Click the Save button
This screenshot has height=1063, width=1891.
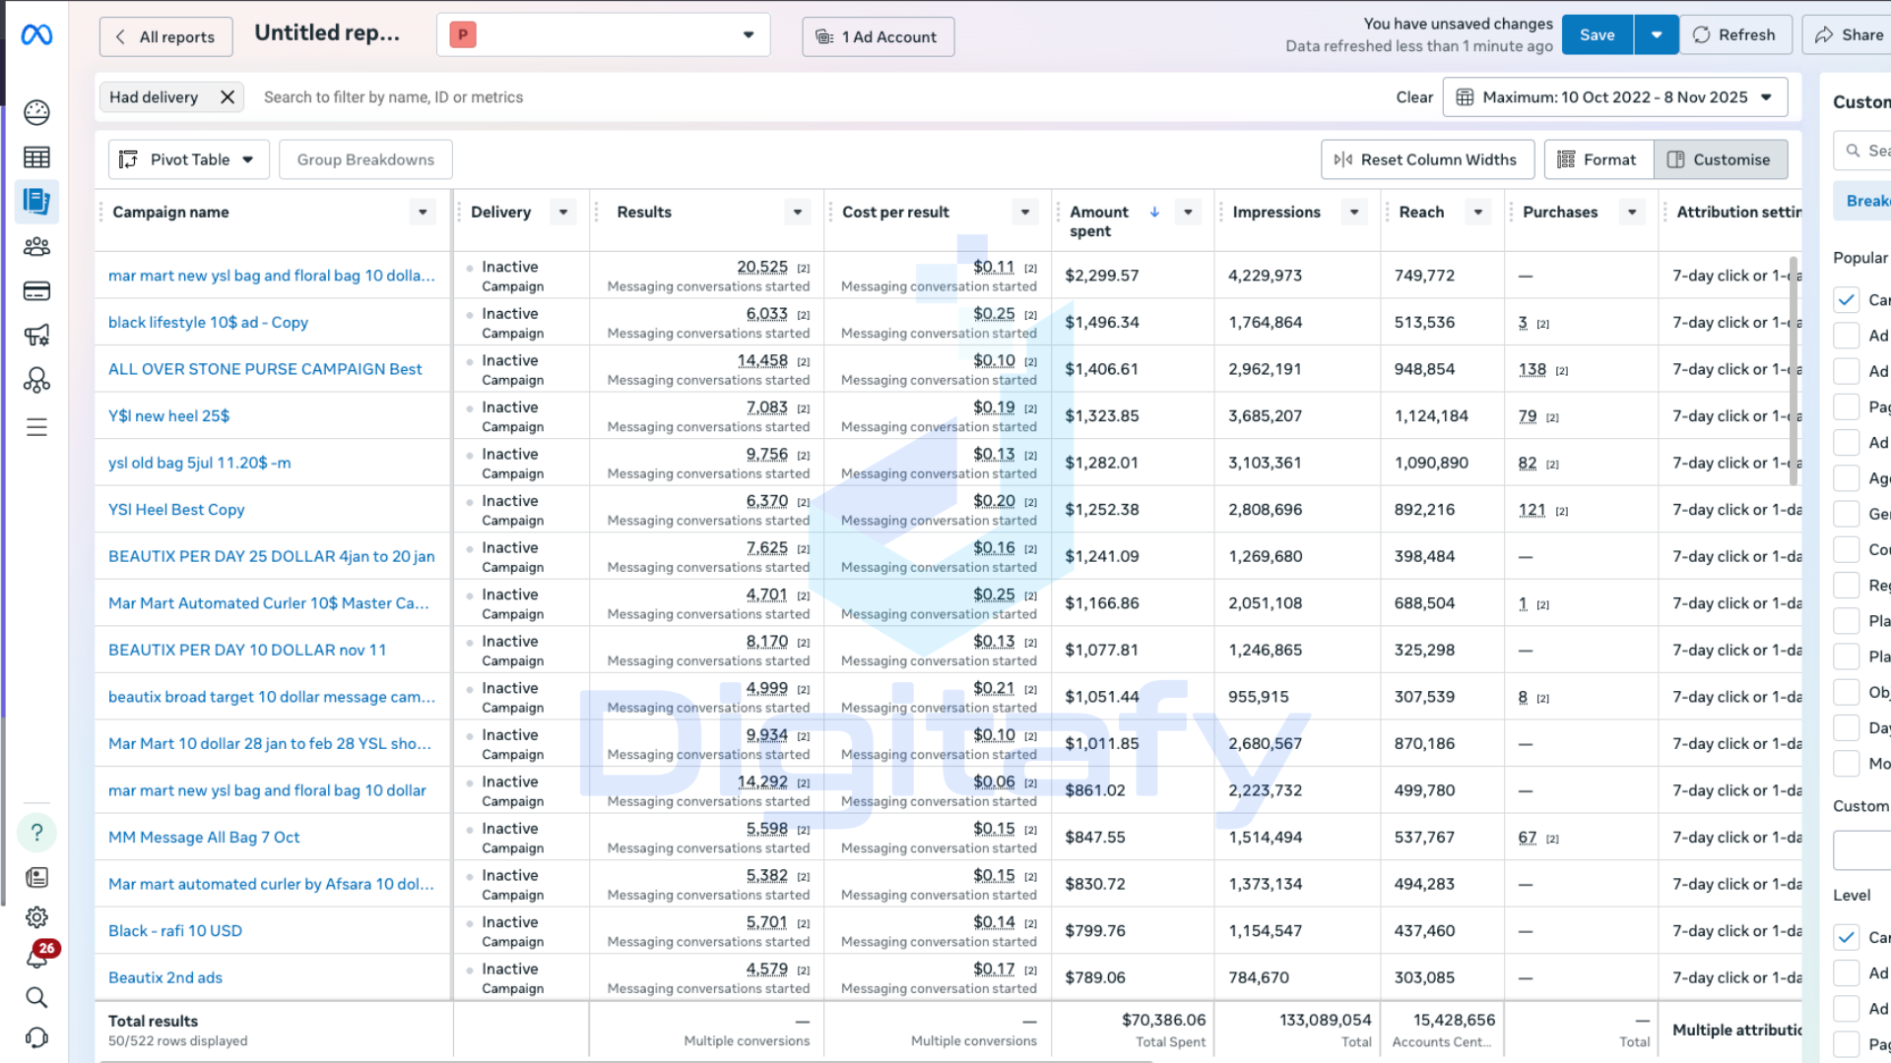(1598, 35)
